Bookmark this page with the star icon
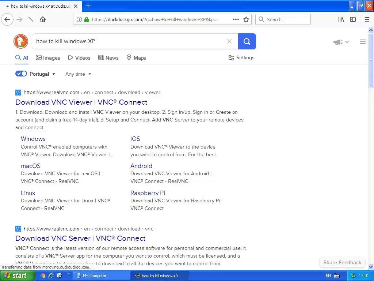 tap(246, 19)
